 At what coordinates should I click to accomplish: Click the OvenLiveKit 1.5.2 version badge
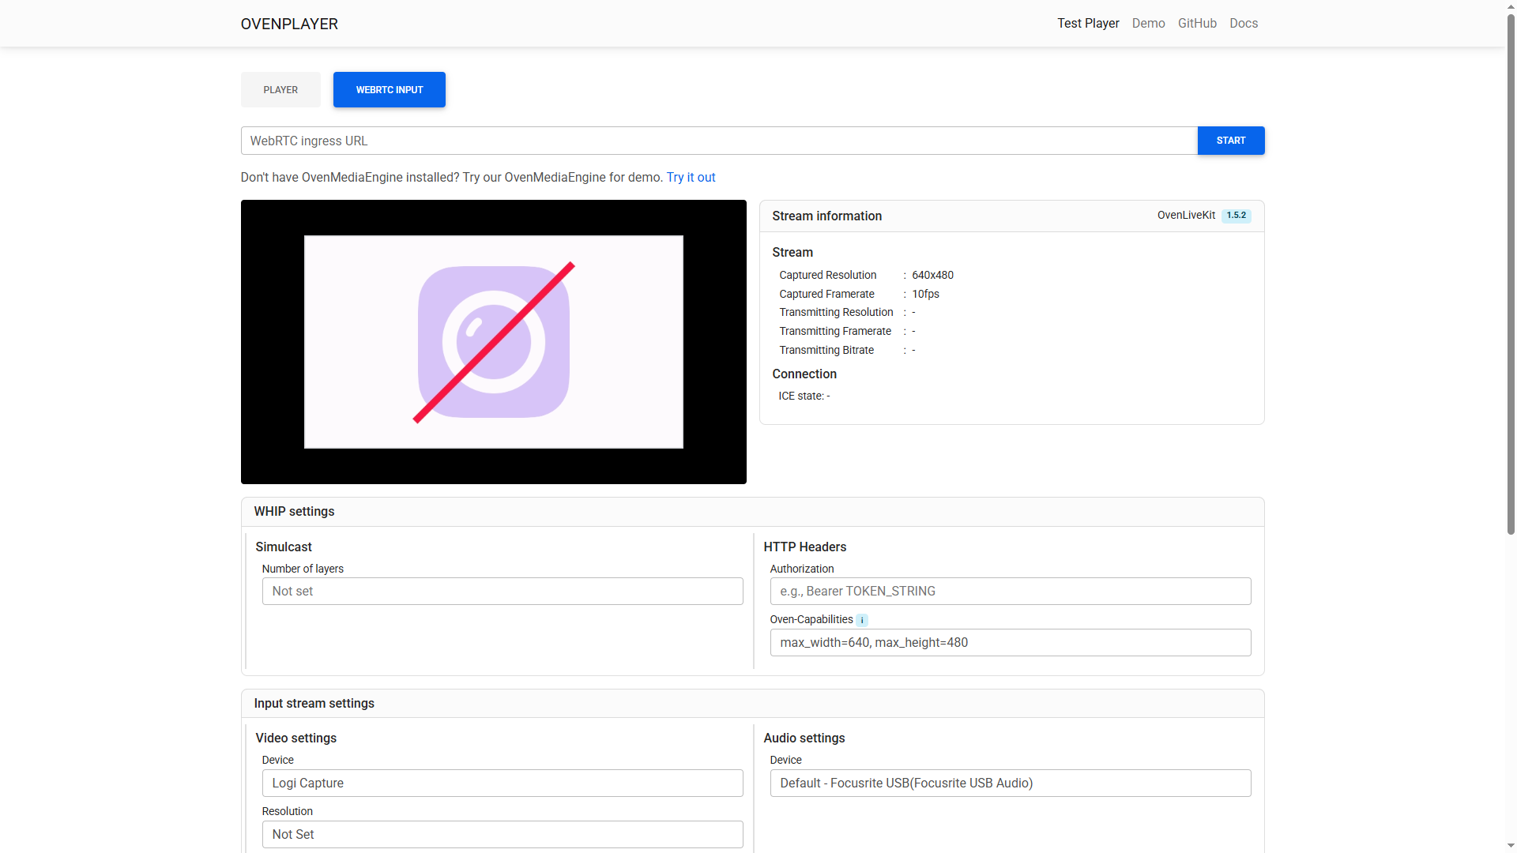(x=1236, y=216)
